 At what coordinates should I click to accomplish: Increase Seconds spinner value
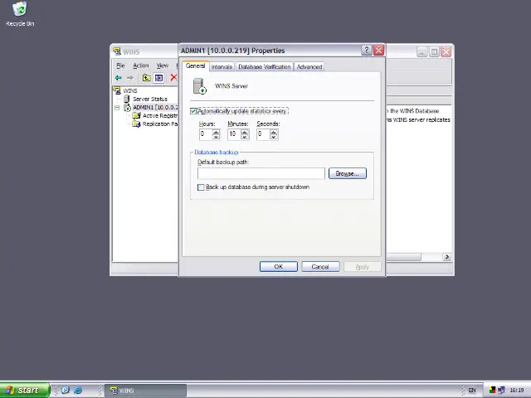tap(274, 132)
